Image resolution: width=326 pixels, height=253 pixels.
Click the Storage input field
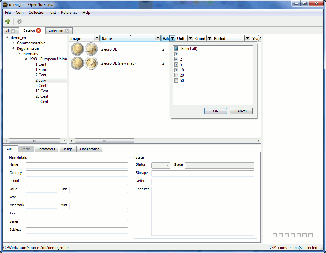[203, 174]
